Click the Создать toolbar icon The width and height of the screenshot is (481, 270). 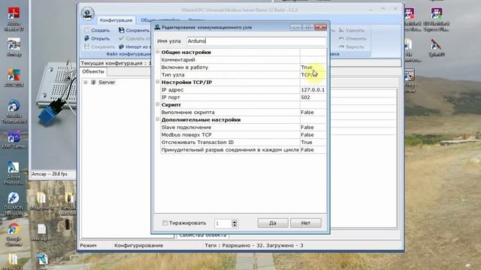[87, 30]
